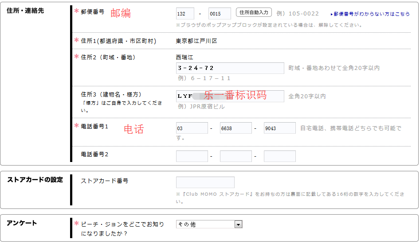Click the 電話番号1 last field showing 9043
420x243 pixels.
pyautogui.click(x=279, y=128)
